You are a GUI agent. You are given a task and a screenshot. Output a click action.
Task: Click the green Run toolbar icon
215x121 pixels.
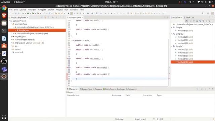click(28, 13)
